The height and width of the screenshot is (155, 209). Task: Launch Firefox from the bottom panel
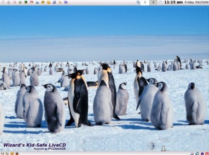pyautogui.click(x=17, y=153)
